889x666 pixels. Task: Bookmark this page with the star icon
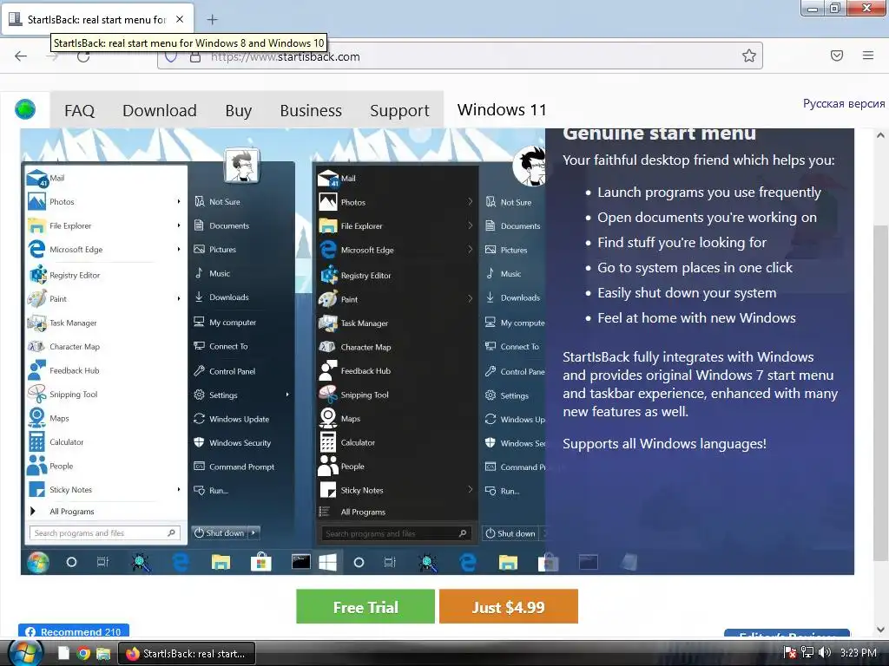tap(749, 55)
